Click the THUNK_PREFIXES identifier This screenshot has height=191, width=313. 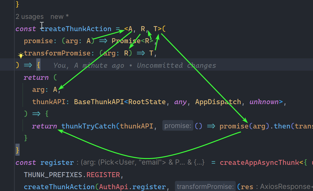tap(53, 175)
